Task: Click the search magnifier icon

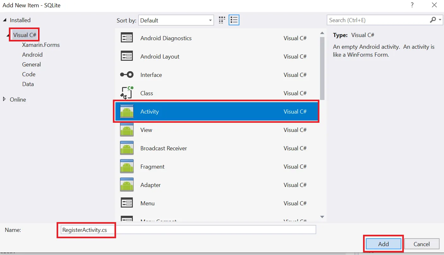Action: click(x=433, y=20)
